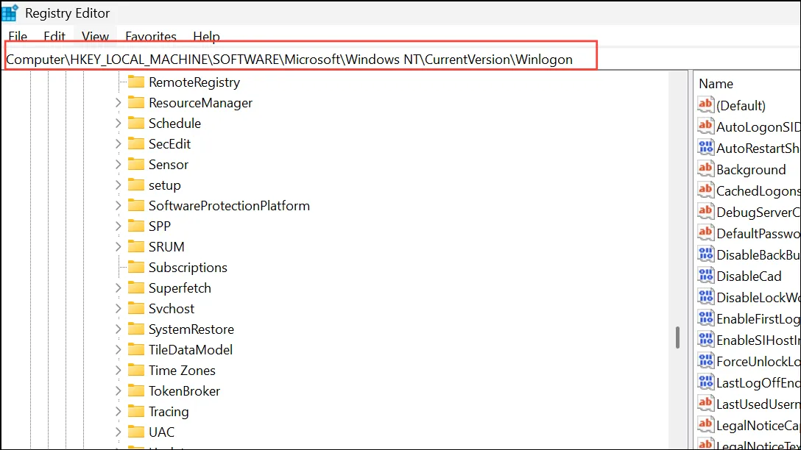Expand the TokenBroker key
801x450 pixels.
pyautogui.click(x=118, y=391)
